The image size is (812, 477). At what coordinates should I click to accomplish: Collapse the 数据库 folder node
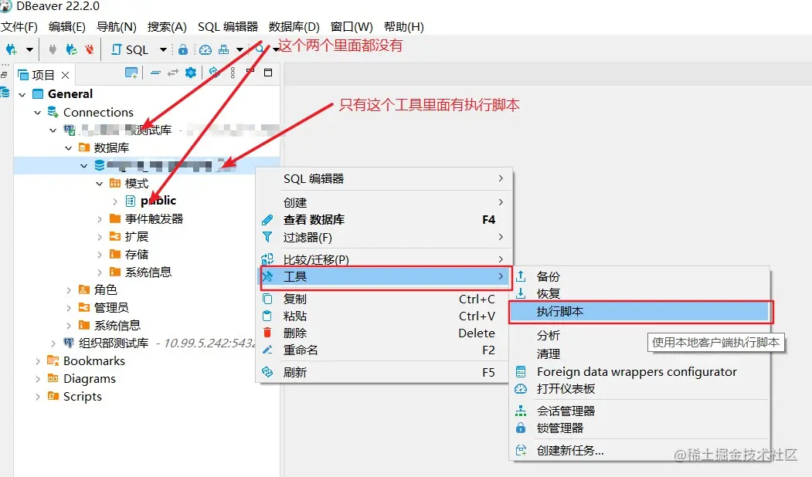point(68,148)
